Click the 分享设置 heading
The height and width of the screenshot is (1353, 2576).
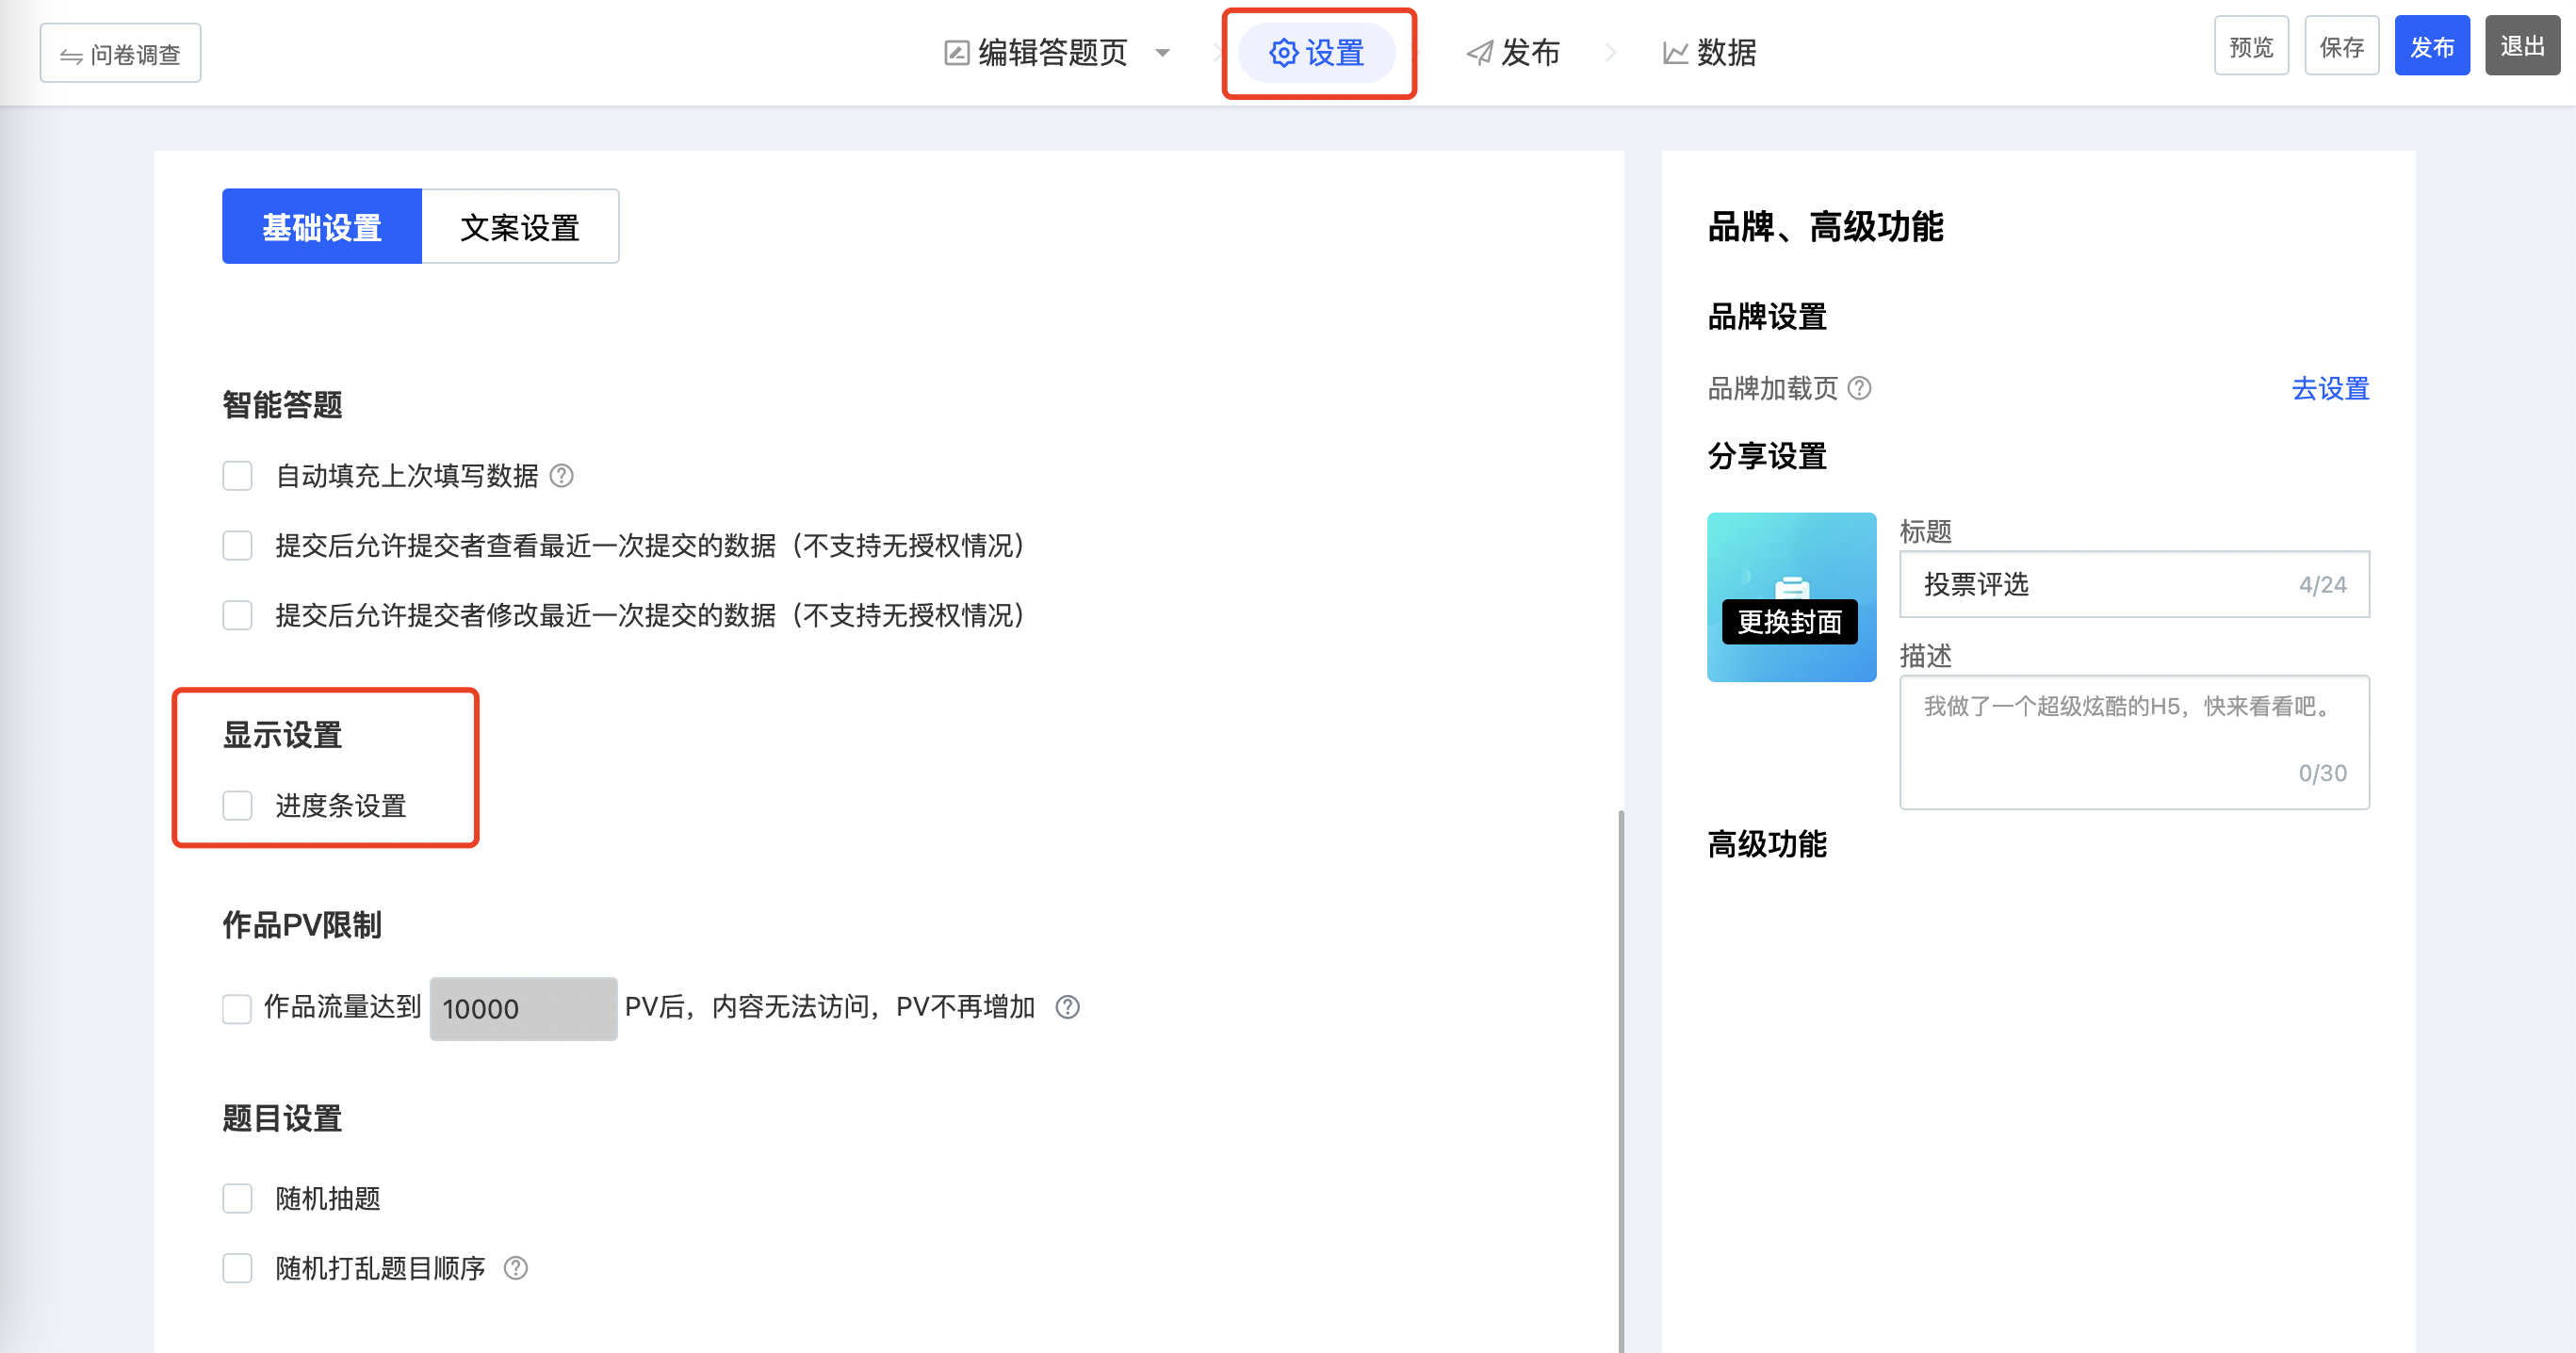point(1767,456)
